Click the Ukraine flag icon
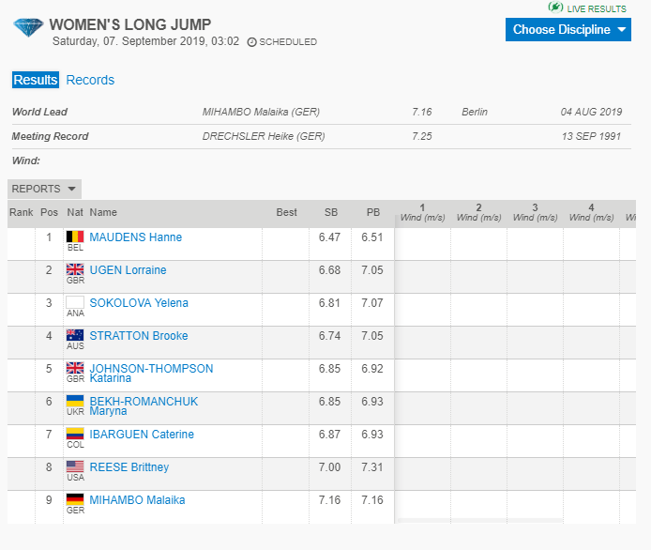Screen dimensions: 651x550 [x=75, y=401]
